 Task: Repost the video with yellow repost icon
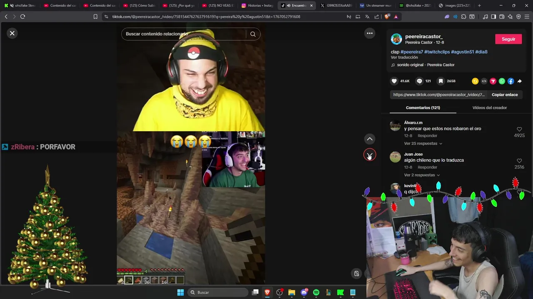[475, 81]
